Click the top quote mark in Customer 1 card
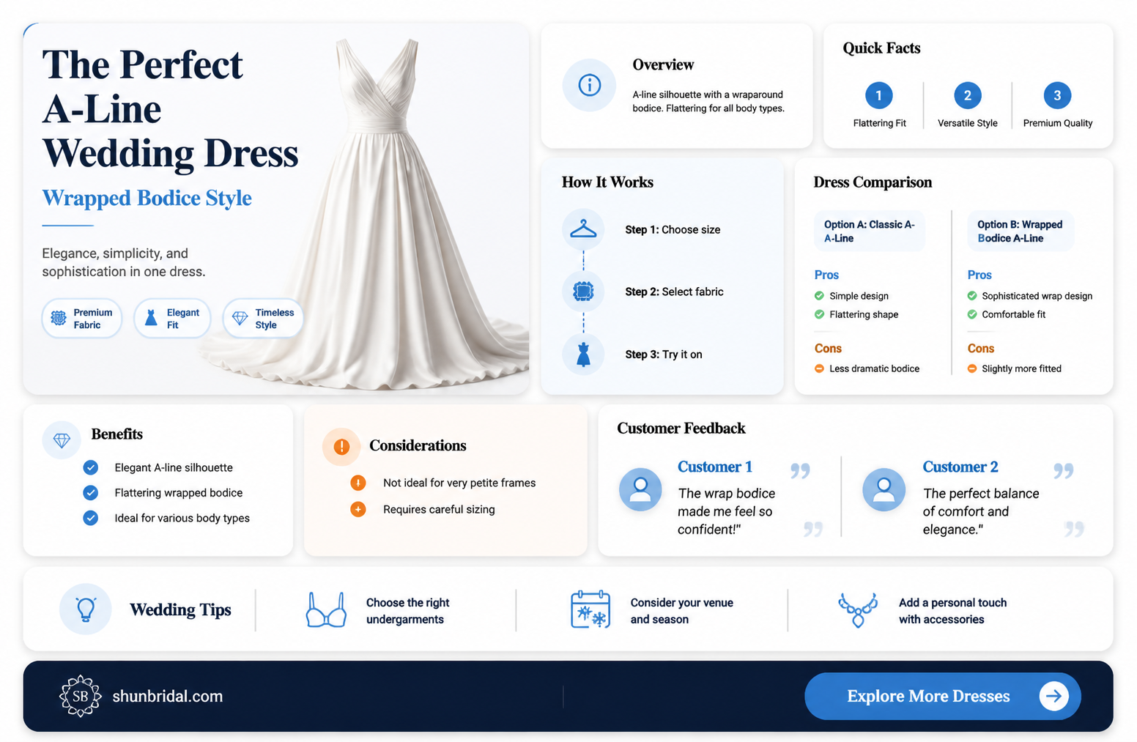Image resolution: width=1137 pixels, height=742 pixels. coord(800,470)
